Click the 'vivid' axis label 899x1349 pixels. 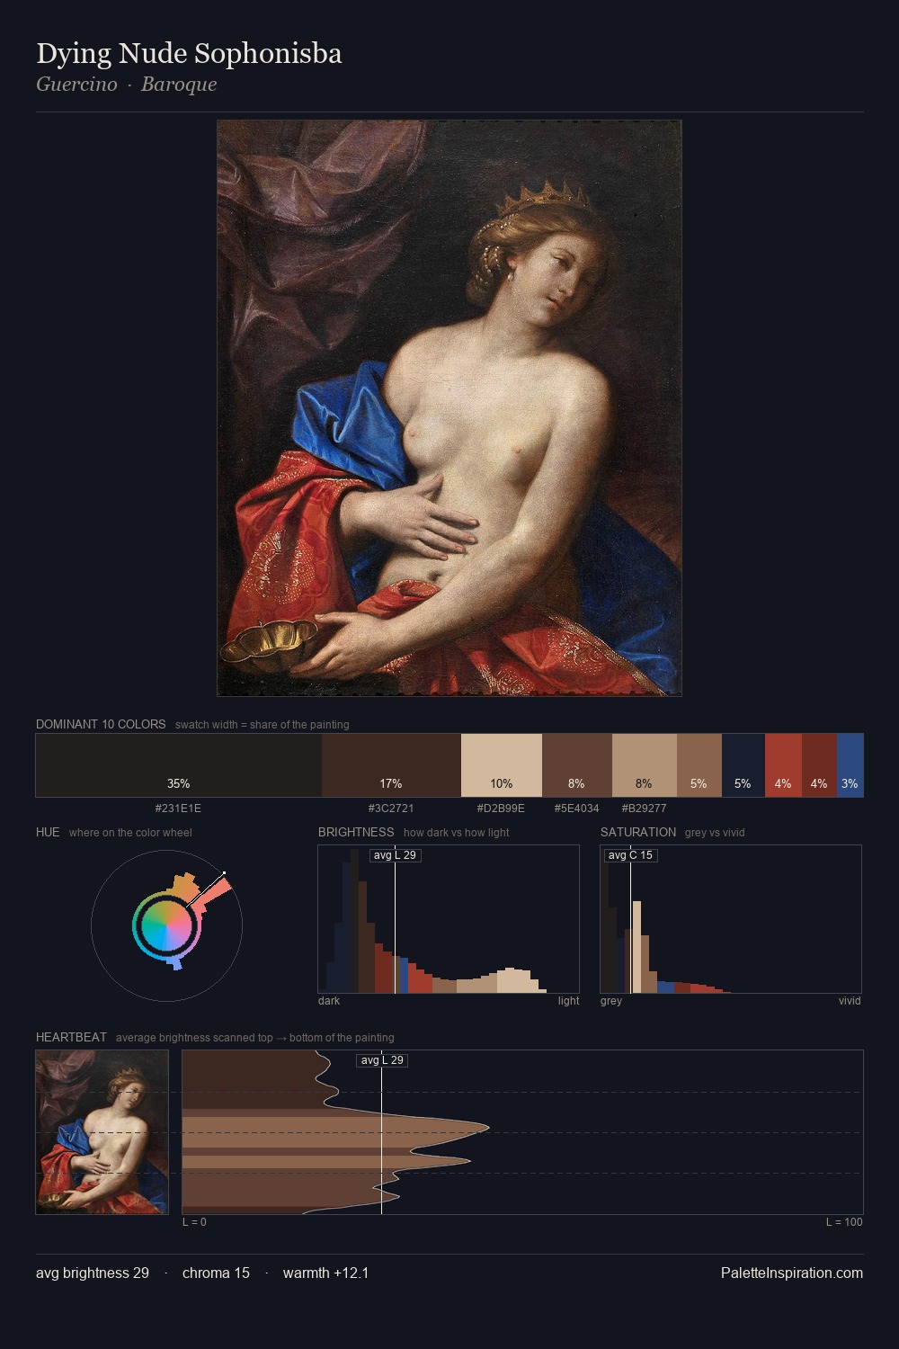[x=850, y=1000]
